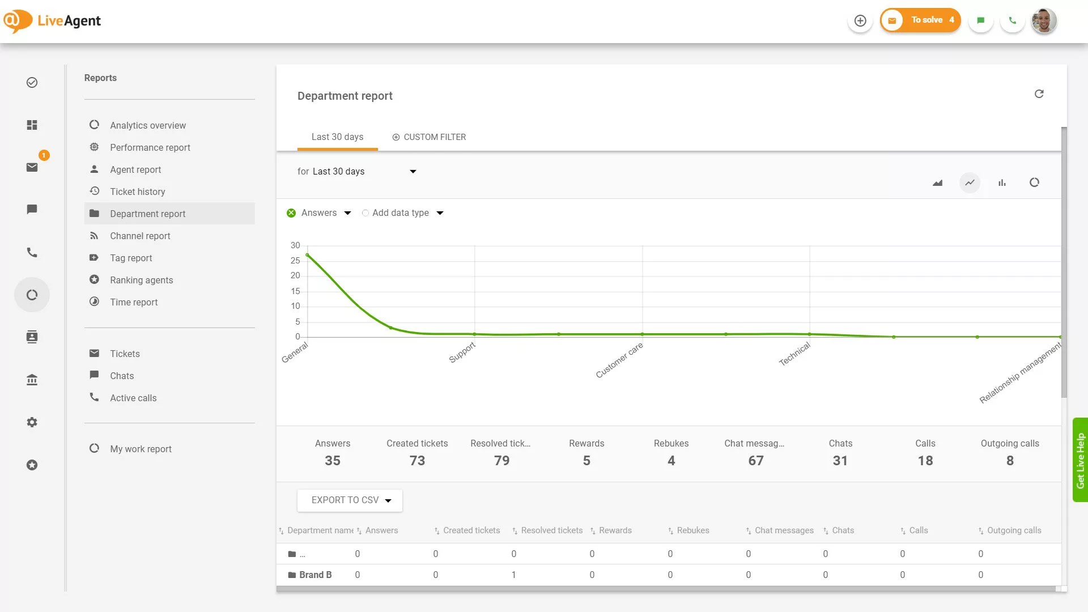The width and height of the screenshot is (1088, 612).
Task: Switch to the area chart view icon
Action: click(937, 182)
